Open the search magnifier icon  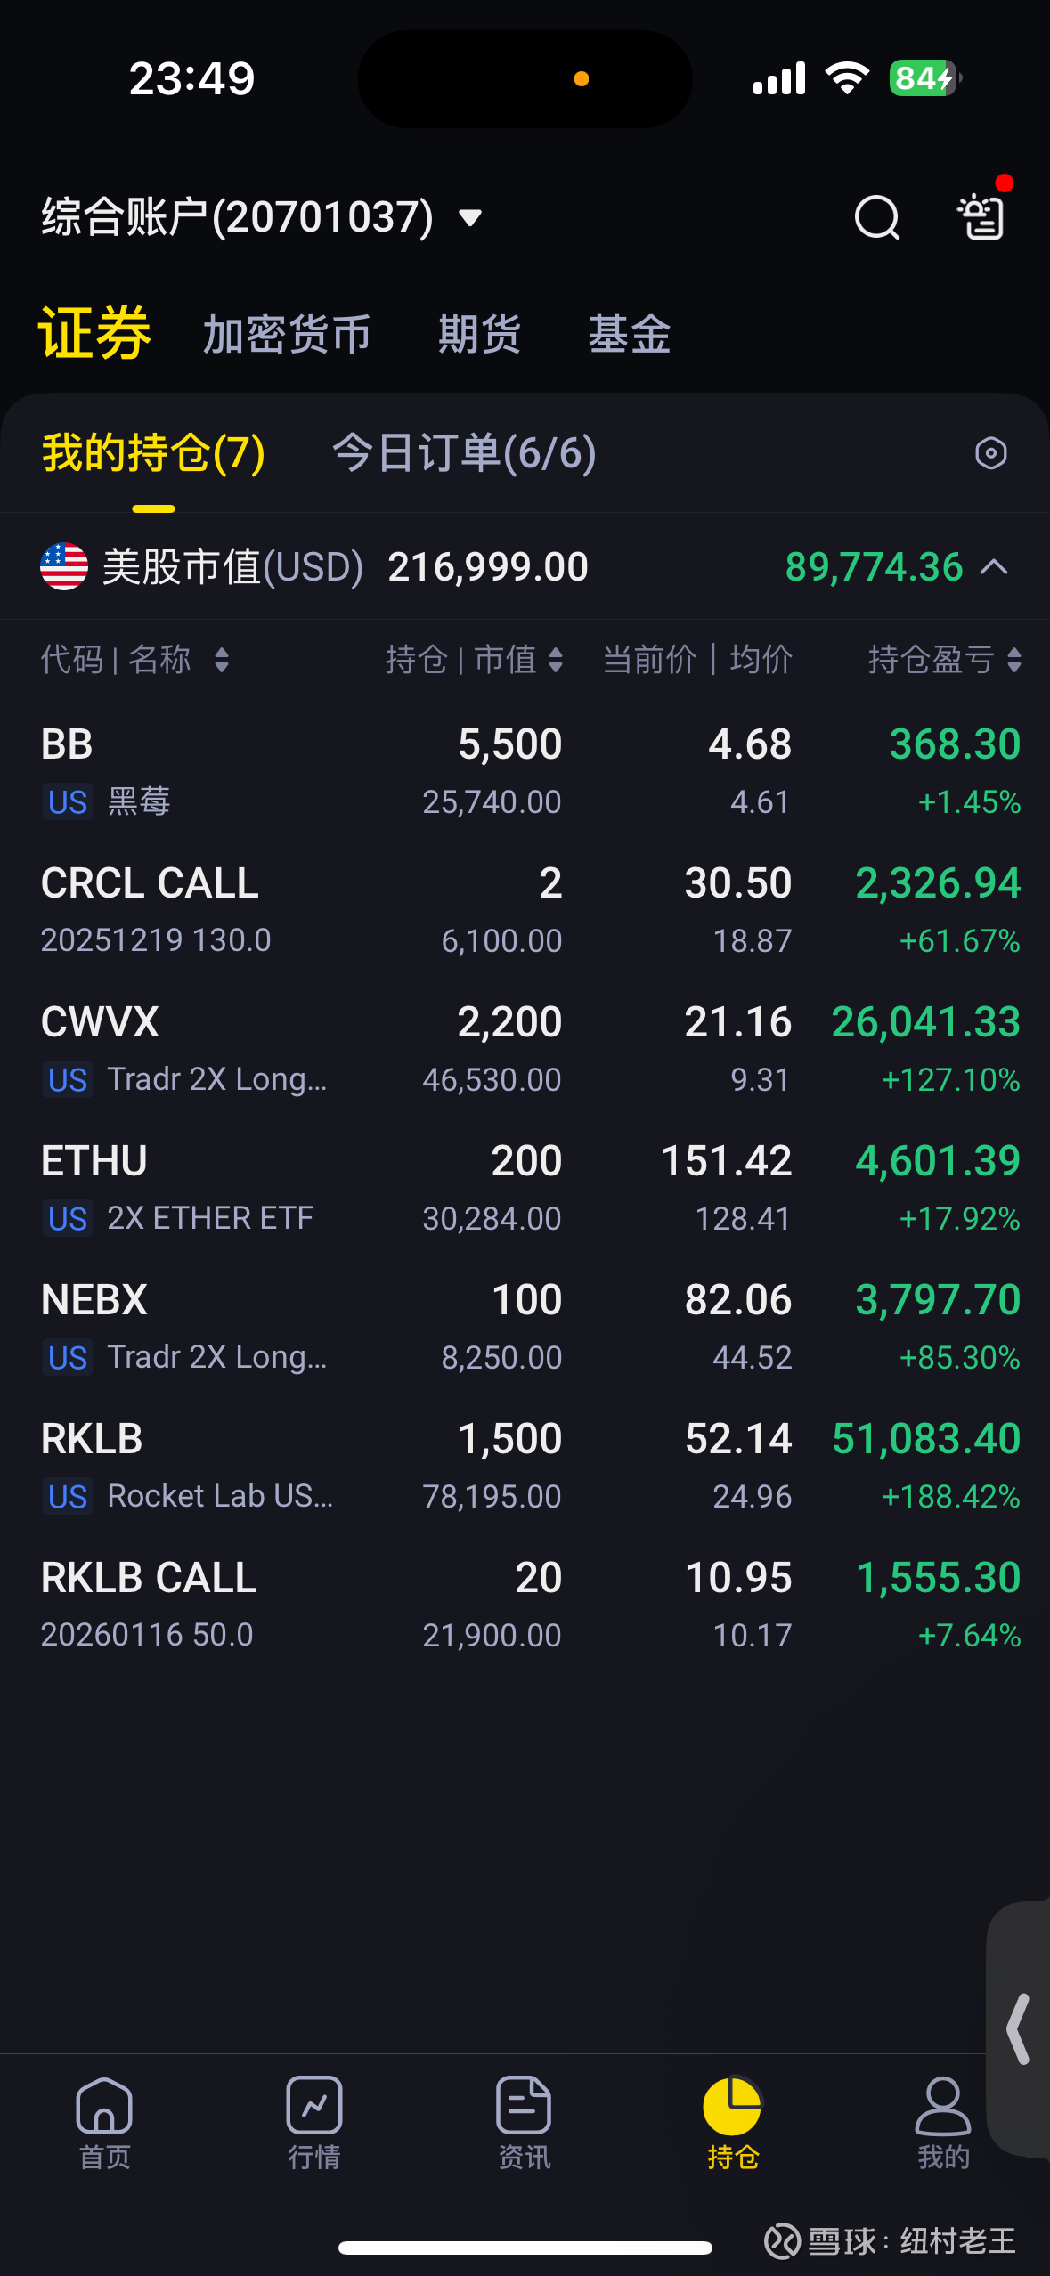876,217
